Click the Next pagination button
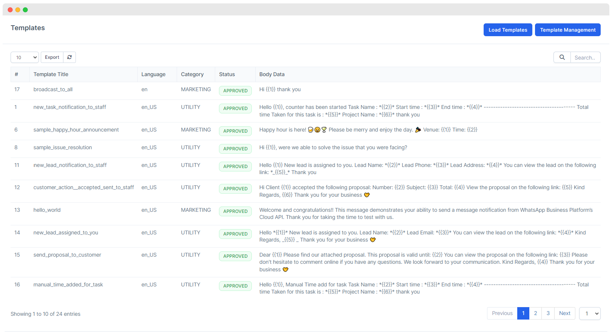The width and height of the screenshot is (612, 335). [x=564, y=314]
